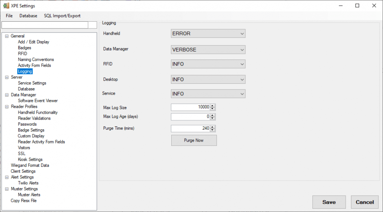Select Reader Activity Form Fields in tree
This screenshot has height=212, width=383.
tap(41, 142)
